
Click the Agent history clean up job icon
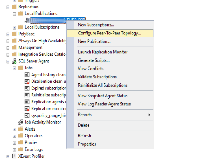point(27,75)
